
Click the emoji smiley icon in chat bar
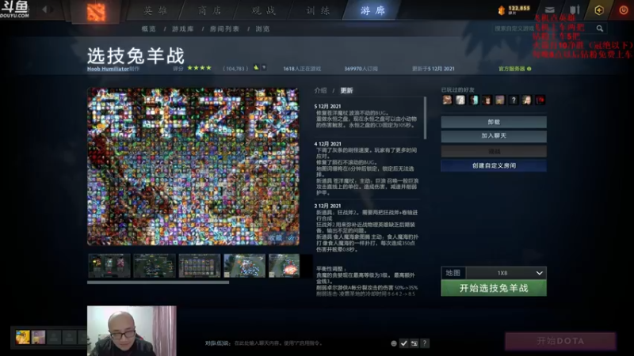click(x=393, y=343)
